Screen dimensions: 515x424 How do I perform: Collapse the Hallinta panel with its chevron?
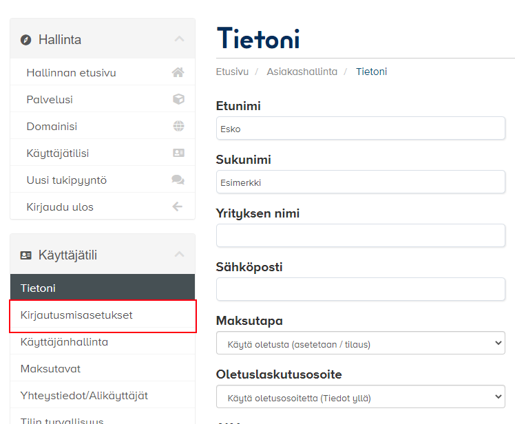point(179,39)
